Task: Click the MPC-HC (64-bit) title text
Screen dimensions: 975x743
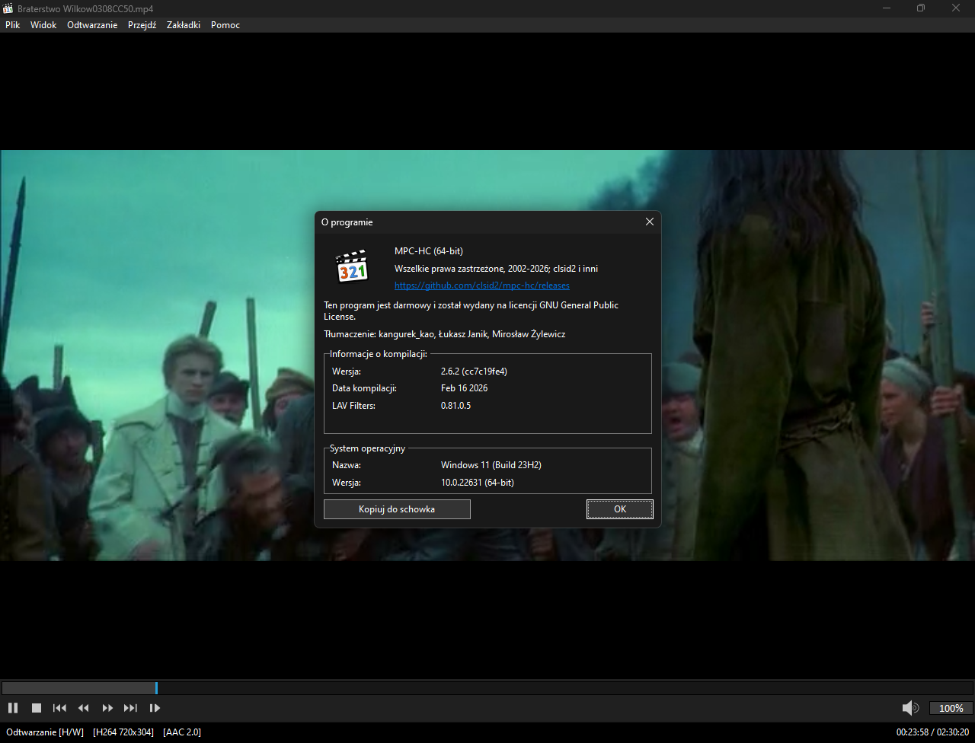Action: click(429, 251)
